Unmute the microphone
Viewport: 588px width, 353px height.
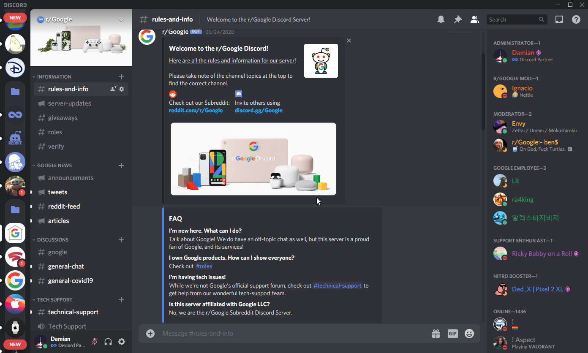(95, 342)
